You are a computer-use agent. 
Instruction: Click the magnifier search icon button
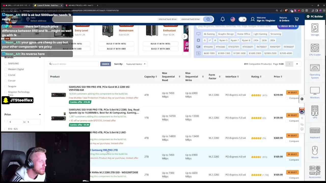(208, 19)
